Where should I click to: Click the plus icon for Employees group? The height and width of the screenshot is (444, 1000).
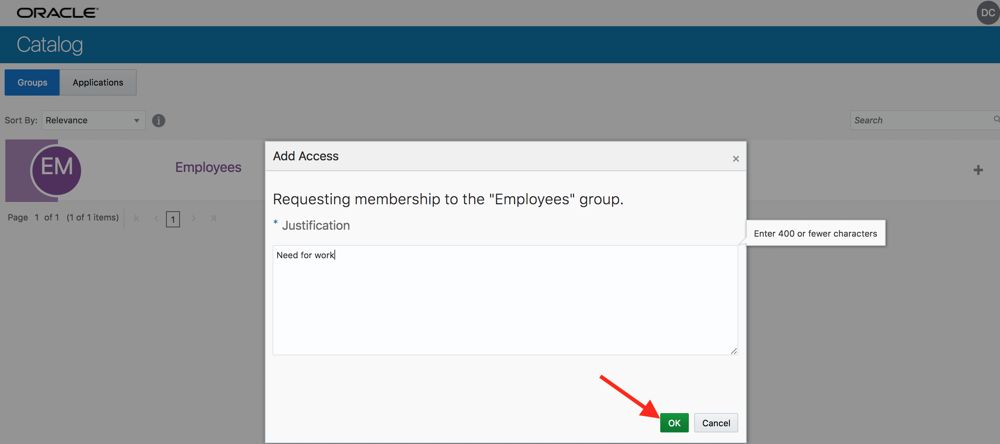click(978, 170)
